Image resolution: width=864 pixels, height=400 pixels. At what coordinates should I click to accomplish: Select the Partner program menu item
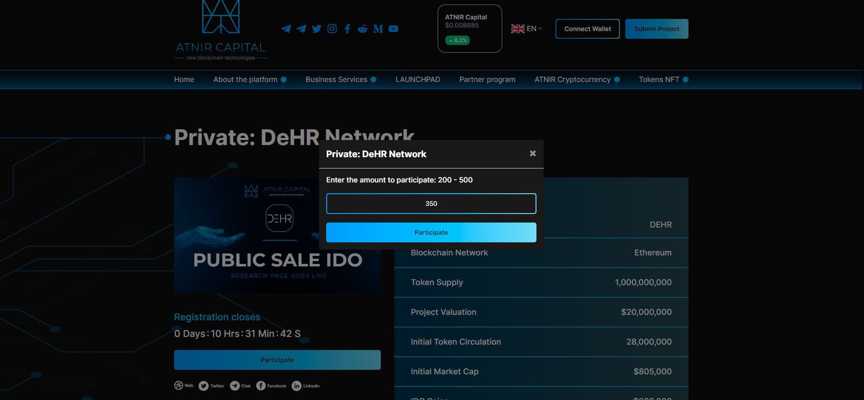[487, 80]
